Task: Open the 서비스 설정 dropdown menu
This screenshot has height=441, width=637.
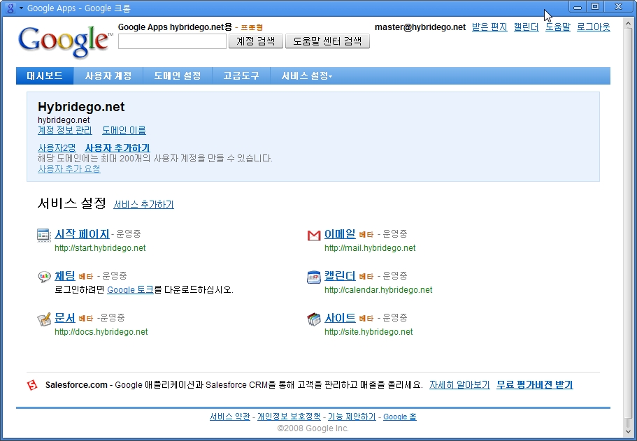Action: tap(307, 76)
